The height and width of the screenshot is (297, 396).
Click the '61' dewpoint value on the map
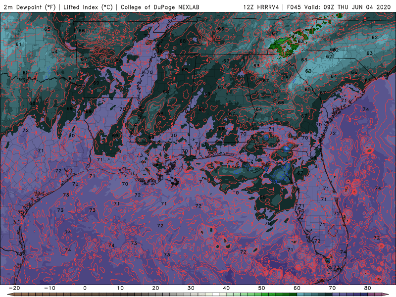18,44
